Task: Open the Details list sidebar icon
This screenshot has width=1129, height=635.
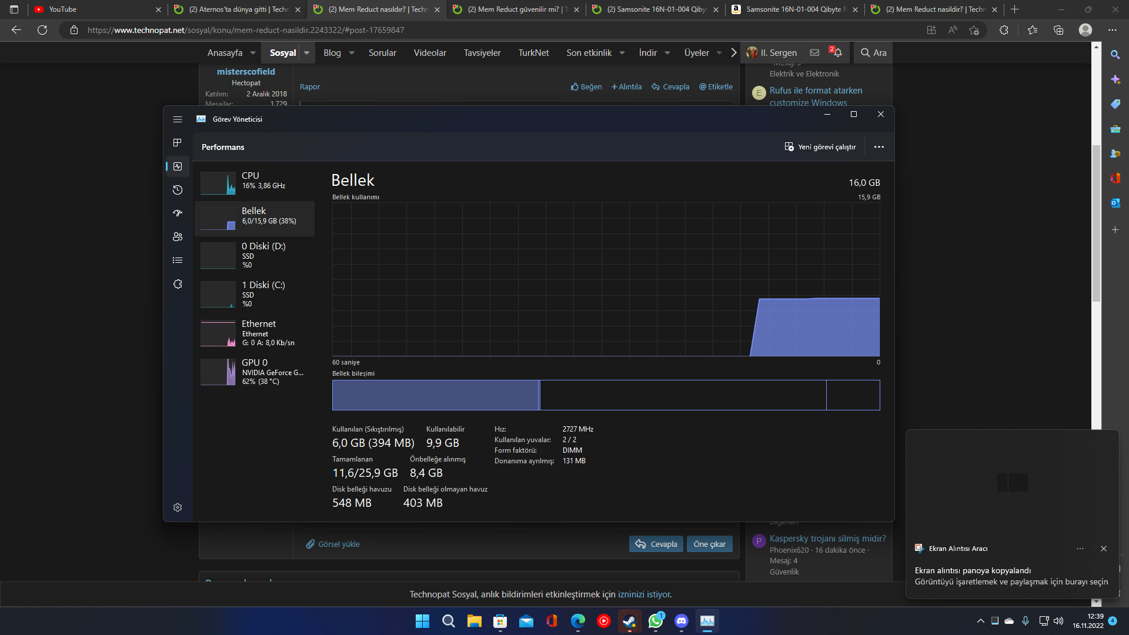Action: [177, 260]
